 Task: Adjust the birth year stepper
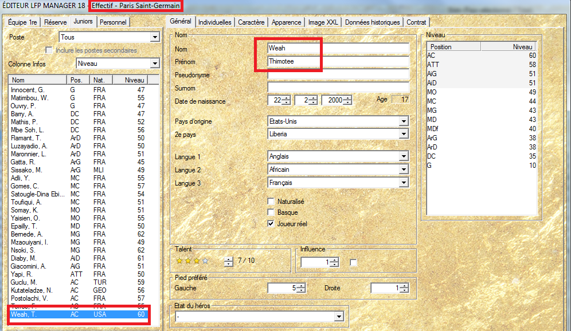click(x=347, y=100)
